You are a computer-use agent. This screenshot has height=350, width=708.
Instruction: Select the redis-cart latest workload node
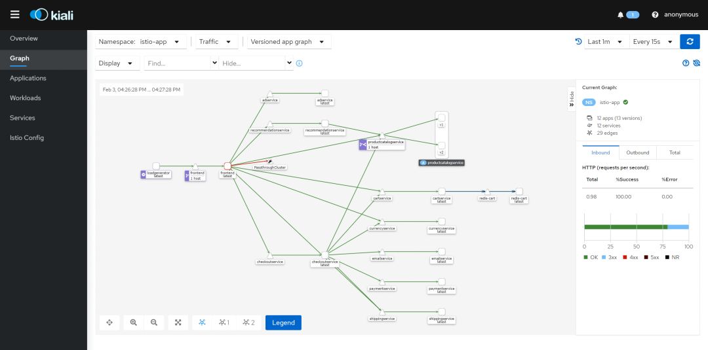[519, 192]
